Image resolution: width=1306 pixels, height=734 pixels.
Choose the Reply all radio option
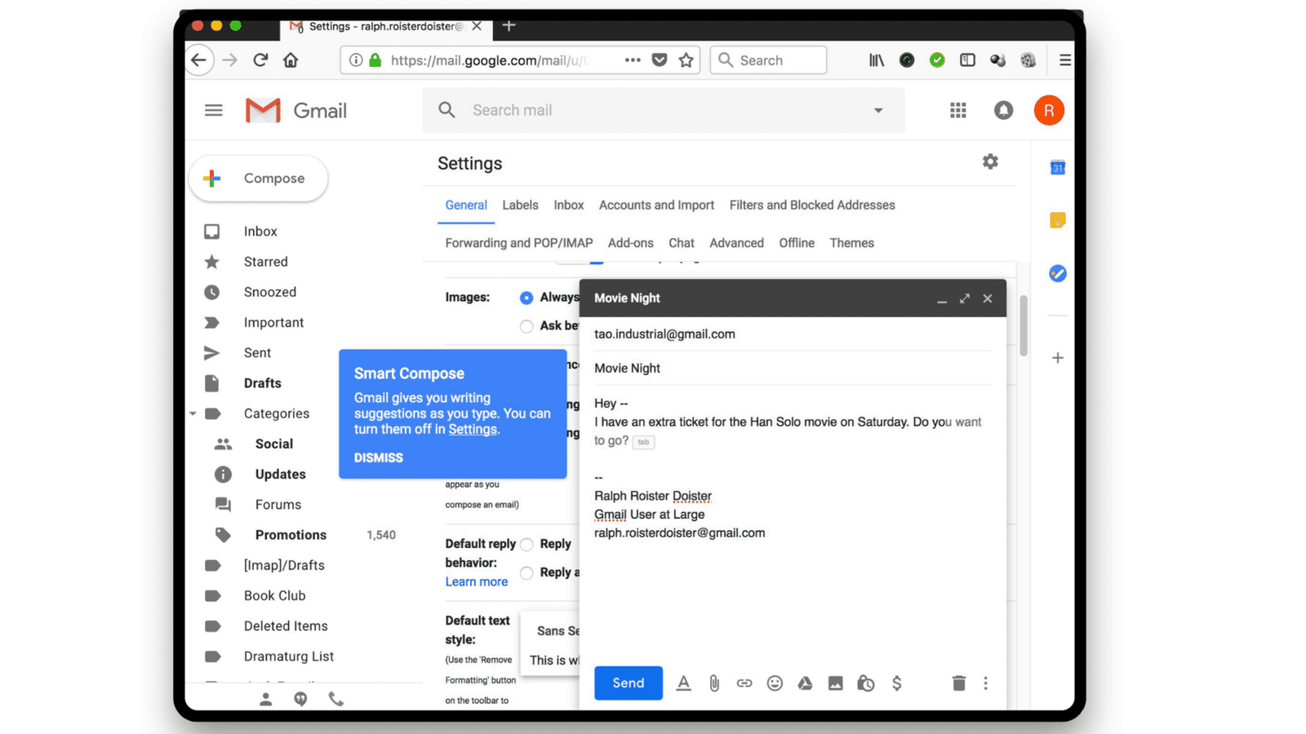(526, 573)
